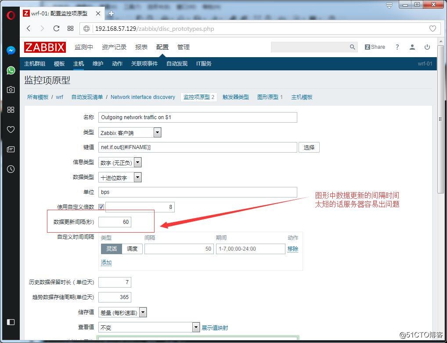The image size is (447, 343).
Task: Open the snapshot camera tool
Action: coord(11,90)
